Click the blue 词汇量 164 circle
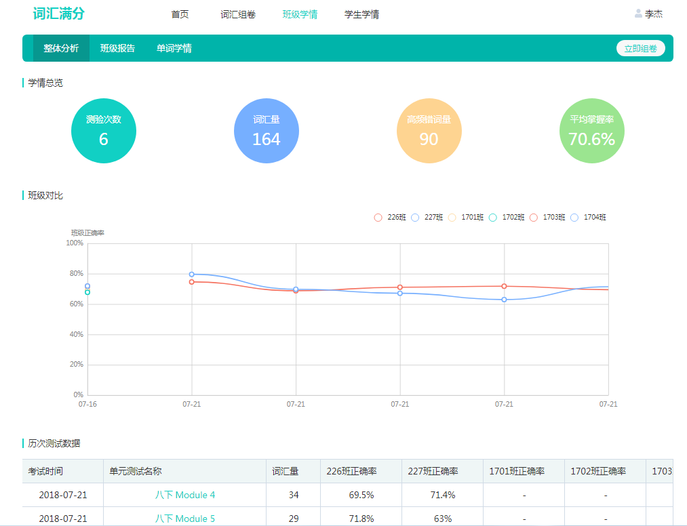Screen dimensions: 687x526 [x=267, y=131]
